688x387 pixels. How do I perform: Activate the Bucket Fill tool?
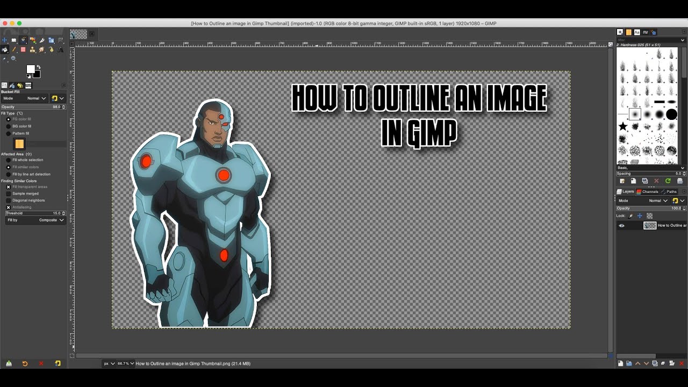tap(4, 49)
